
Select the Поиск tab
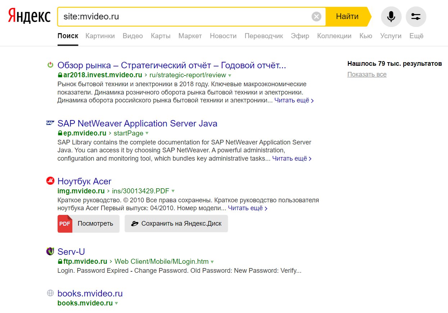point(68,36)
